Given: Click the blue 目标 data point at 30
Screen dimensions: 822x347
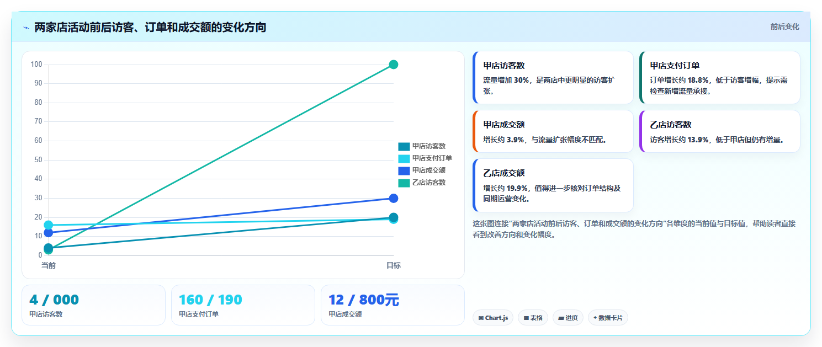Looking at the screenshot, I should [394, 198].
